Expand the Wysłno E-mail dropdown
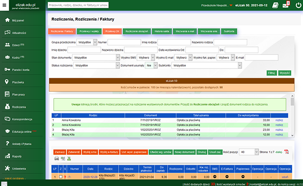Screen dimensions: 303x186 190,57
